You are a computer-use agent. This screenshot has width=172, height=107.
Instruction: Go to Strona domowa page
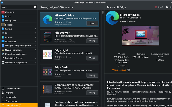click(19, 89)
